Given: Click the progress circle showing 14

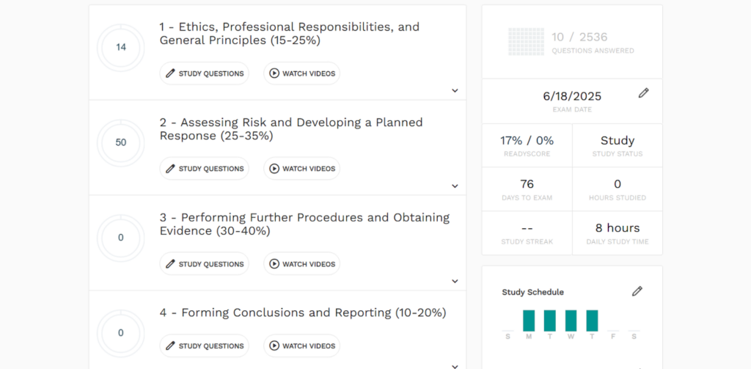Looking at the screenshot, I should [121, 48].
